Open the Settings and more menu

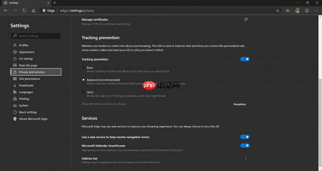[316, 11]
